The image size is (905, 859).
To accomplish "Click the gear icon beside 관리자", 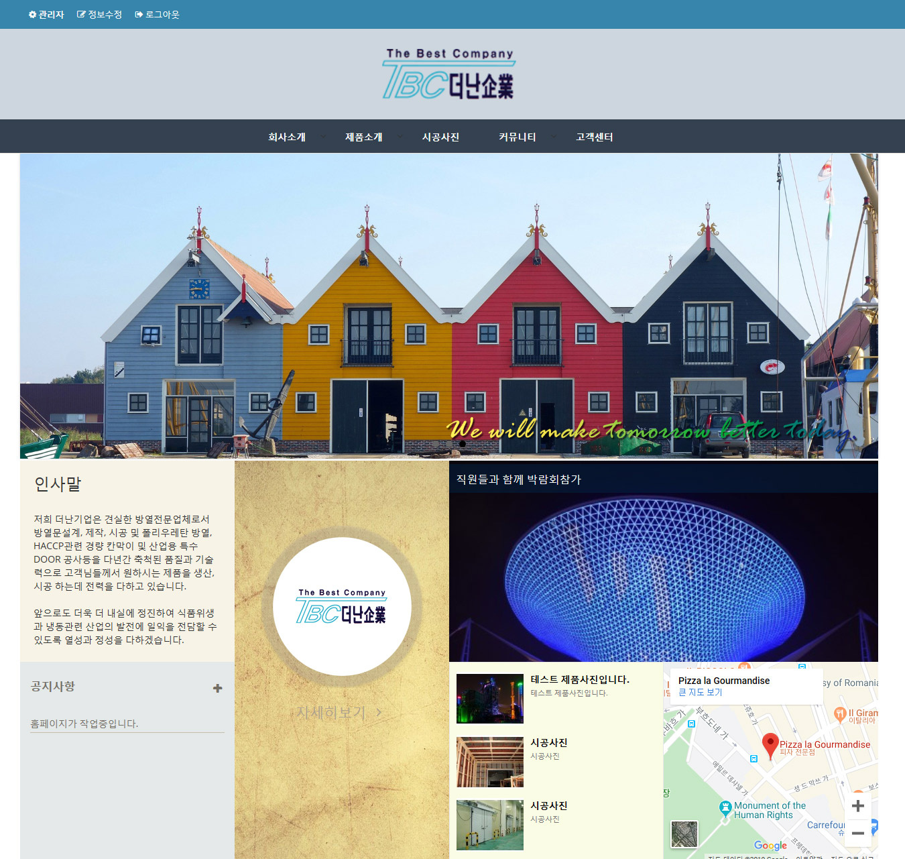I will [32, 15].
